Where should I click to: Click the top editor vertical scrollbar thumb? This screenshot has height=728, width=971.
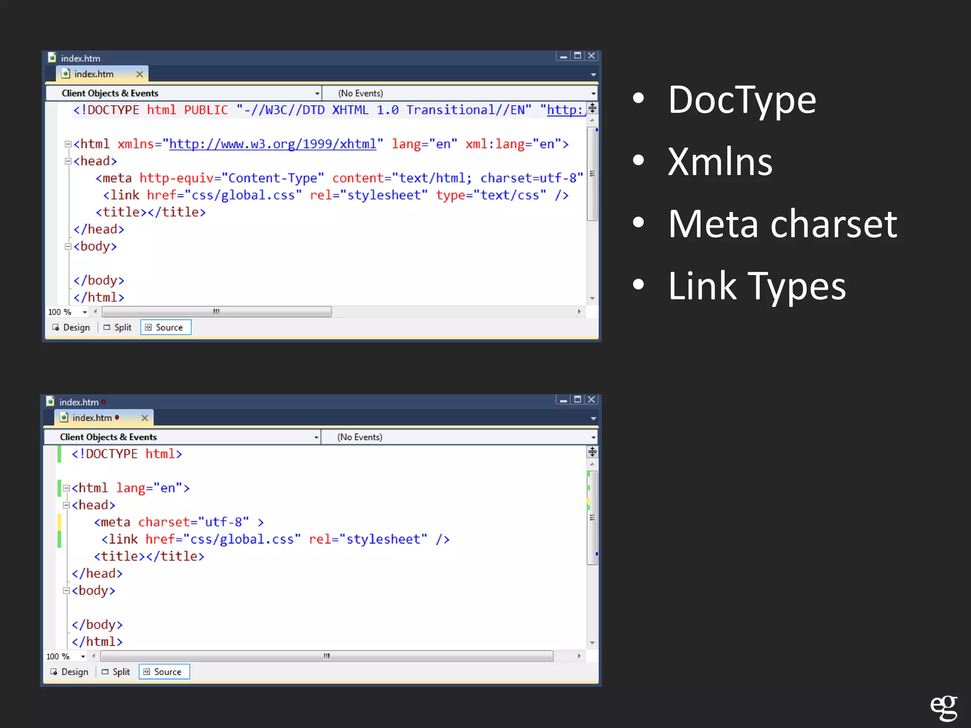point(592,173)
